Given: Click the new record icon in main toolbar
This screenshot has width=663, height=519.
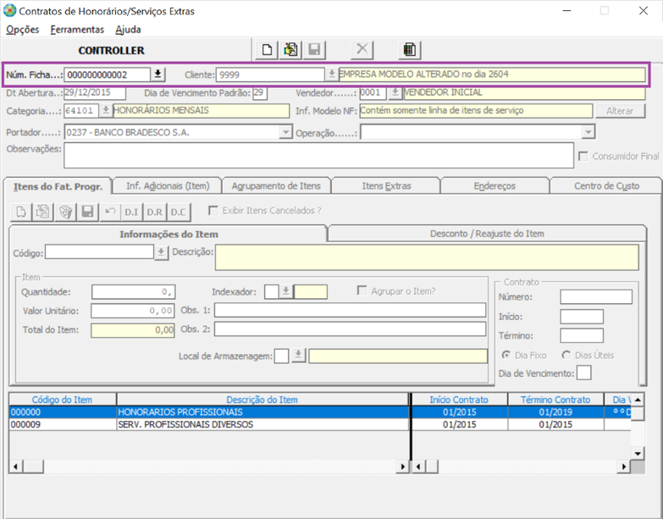Looking at the screenshot, I should point(267,50).
